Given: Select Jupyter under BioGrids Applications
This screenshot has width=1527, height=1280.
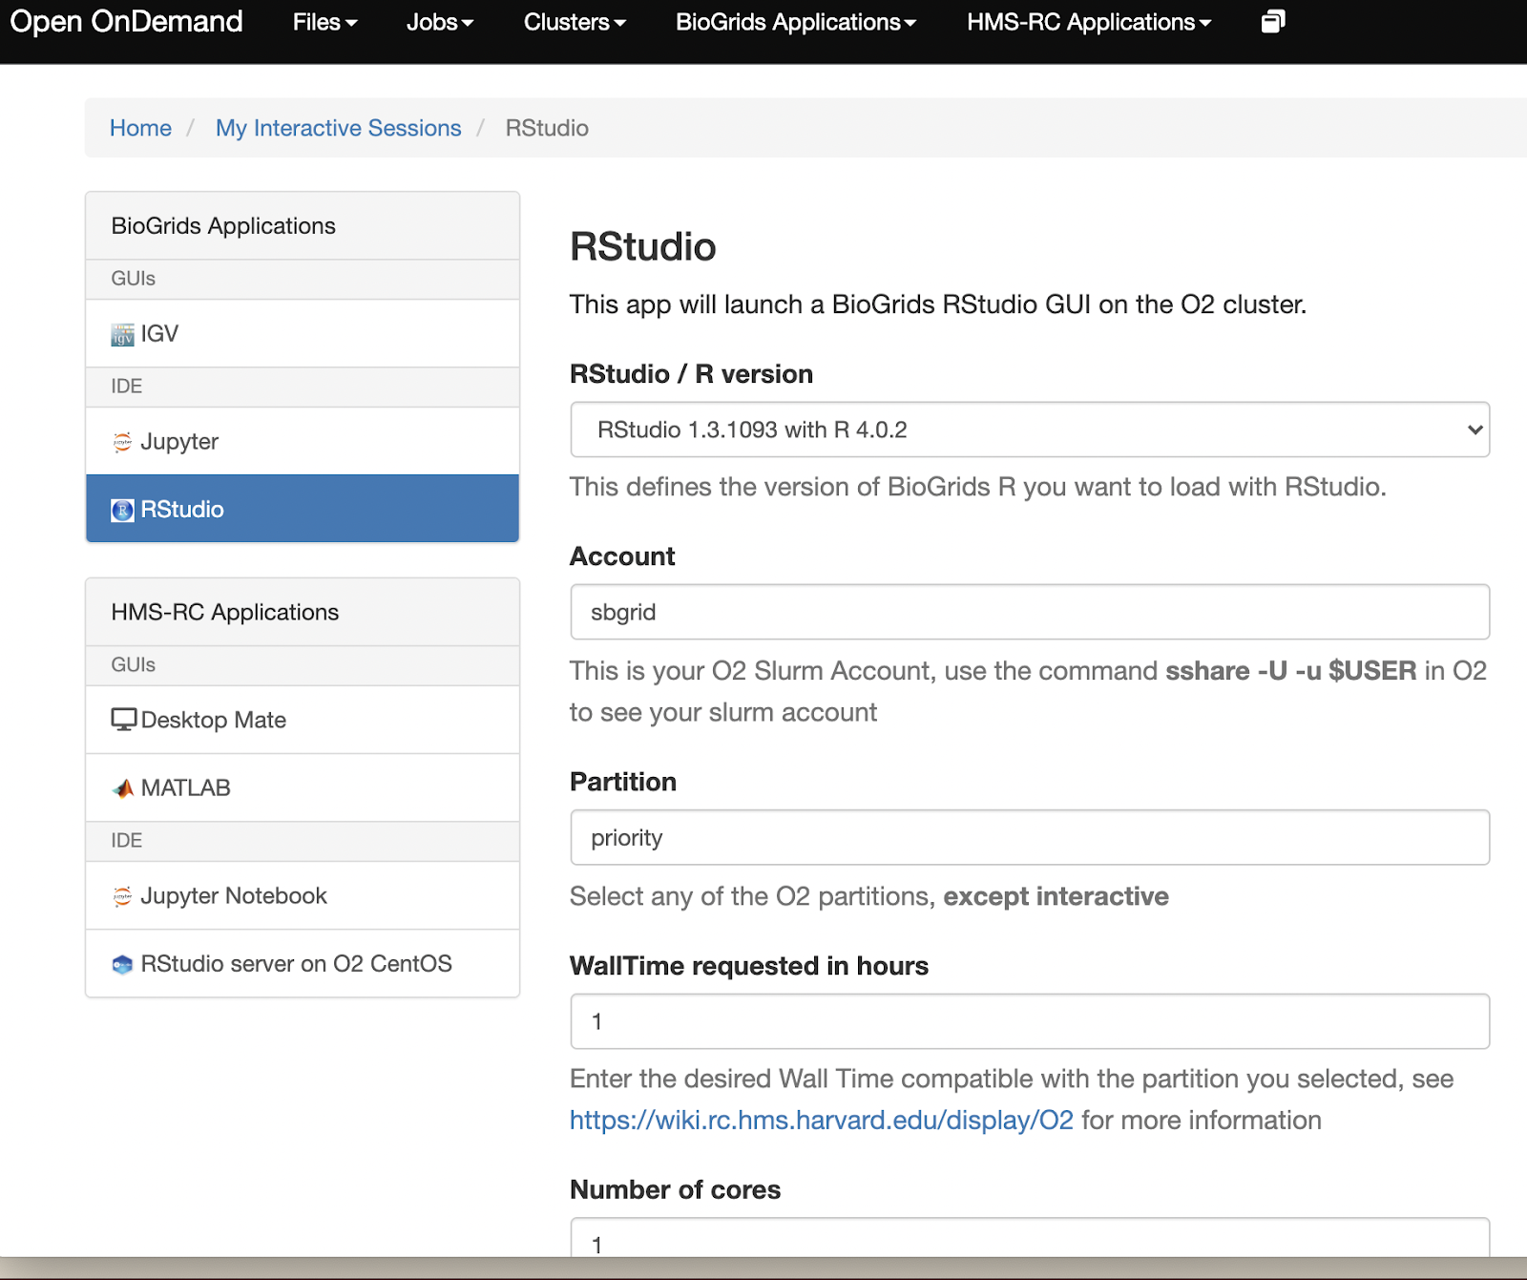Looking at the screenshot, I should coord(303,442).
